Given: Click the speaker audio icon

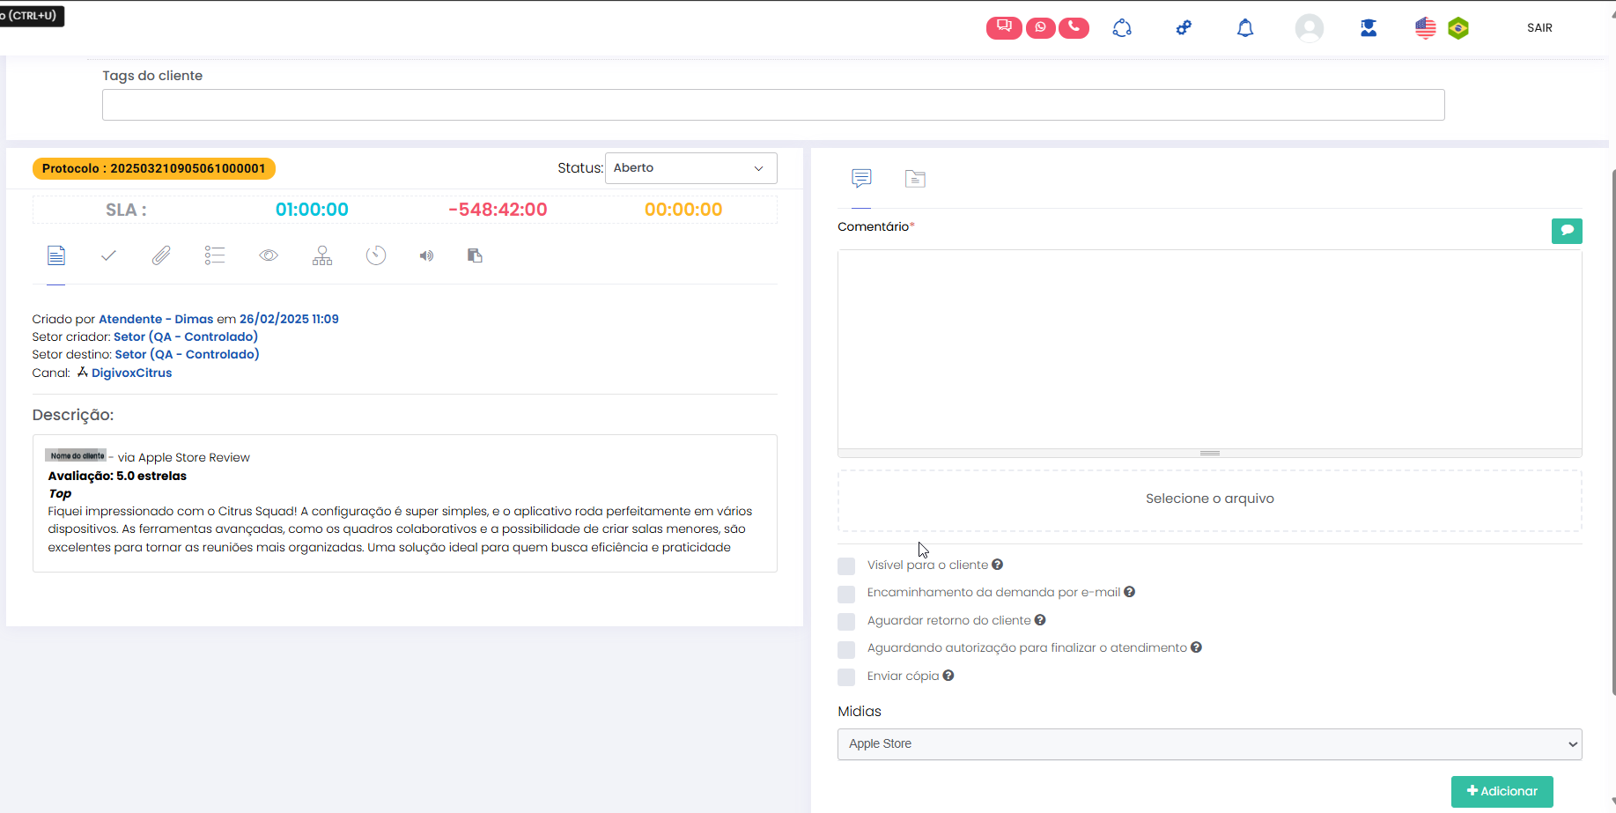Looking at the screenshot, I should click(426, 255).
